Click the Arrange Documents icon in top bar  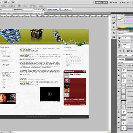pyautogui.click(x=6, y=2)
